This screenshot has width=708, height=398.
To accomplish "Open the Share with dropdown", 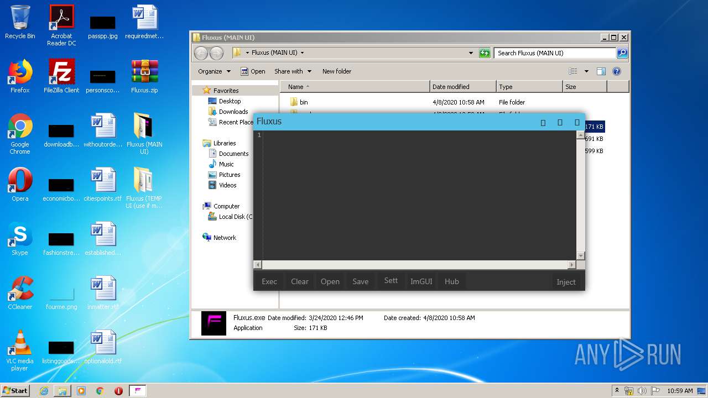I will tap(293, 71).
